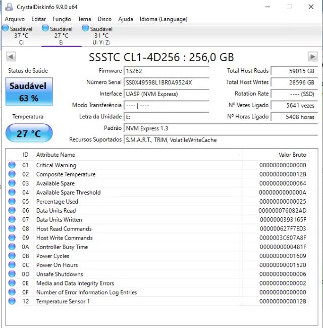Click the disk title SSSTC CL1-4D256 : 256,0 GB
Viewport: 323px width, 328px height.
click(x=161, y=57)
